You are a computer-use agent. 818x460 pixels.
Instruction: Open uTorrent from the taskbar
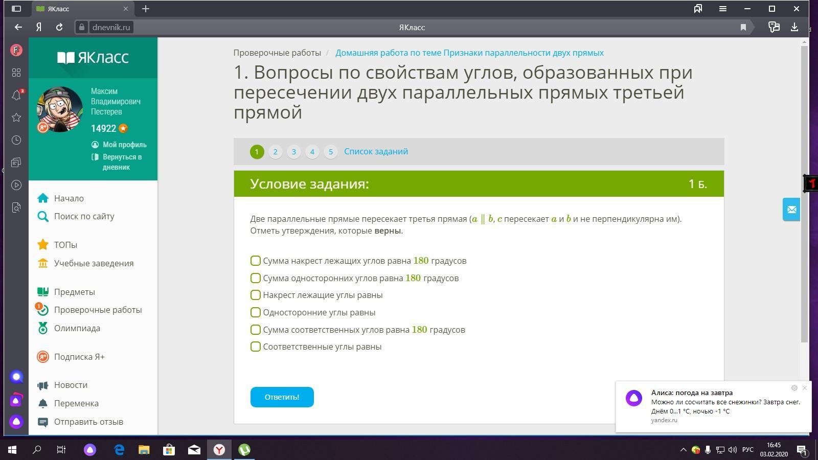[244, 450]
